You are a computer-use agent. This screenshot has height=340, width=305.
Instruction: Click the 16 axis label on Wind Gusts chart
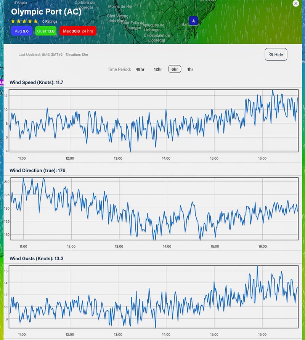[6, 271]
